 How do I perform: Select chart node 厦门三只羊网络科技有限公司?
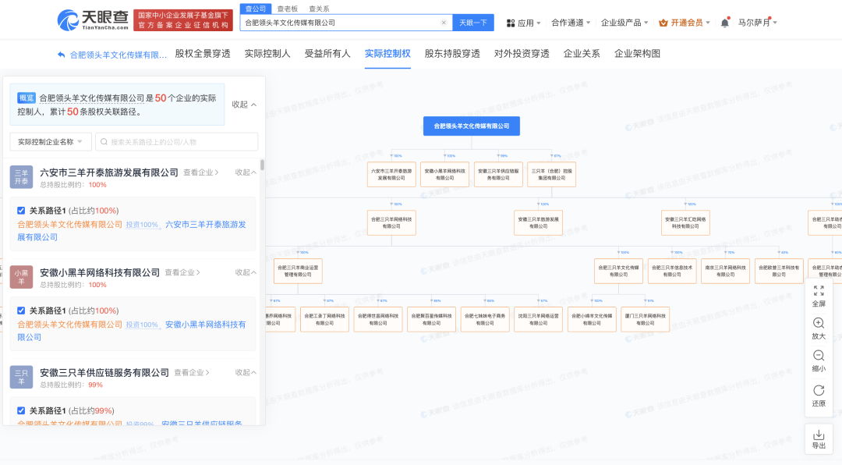tap(645, 319)
